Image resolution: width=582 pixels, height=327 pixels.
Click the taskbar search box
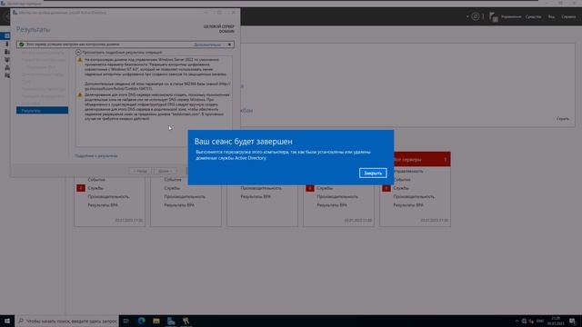67,321
